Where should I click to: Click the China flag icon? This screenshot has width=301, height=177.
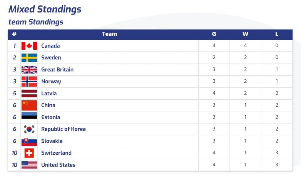point(29,105)
